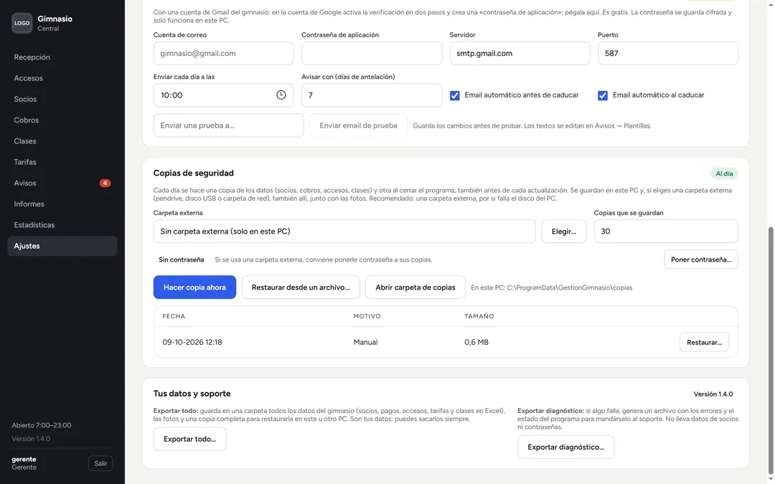Click the Al día status badge

(724, 174)
